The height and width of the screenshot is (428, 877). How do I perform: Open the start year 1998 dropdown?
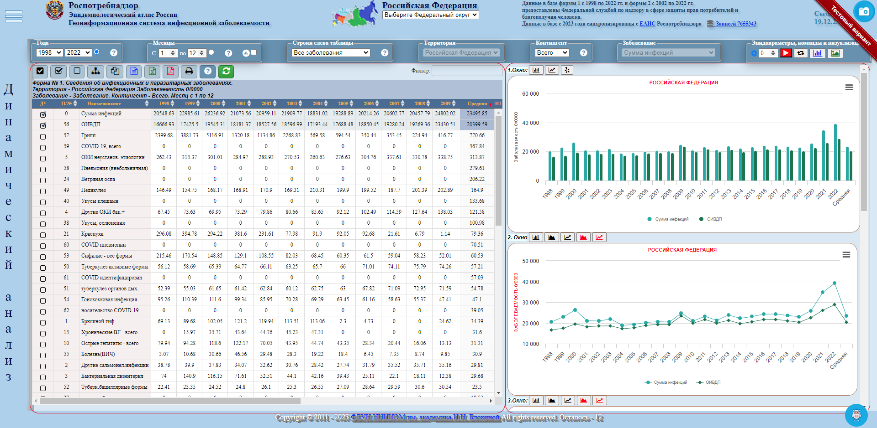coord(49,53)
